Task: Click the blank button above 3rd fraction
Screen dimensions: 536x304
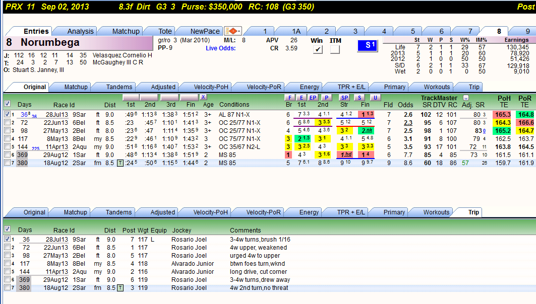Action: coord(169,97)
